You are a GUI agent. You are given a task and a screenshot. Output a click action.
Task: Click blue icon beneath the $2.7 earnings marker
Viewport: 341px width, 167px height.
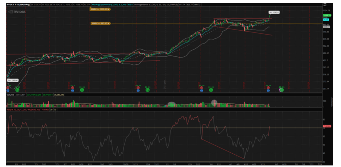click(x=72, y=90)
